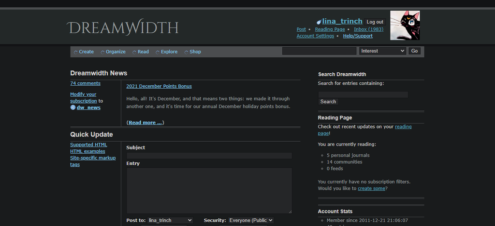Click the 5 personal journals text
The width and height of the screenshot is (495, 226).
point(348,155)
